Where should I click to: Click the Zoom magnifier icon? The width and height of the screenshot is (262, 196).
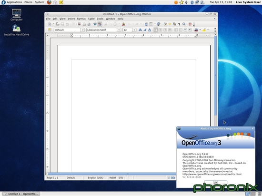tap(184, 24)
